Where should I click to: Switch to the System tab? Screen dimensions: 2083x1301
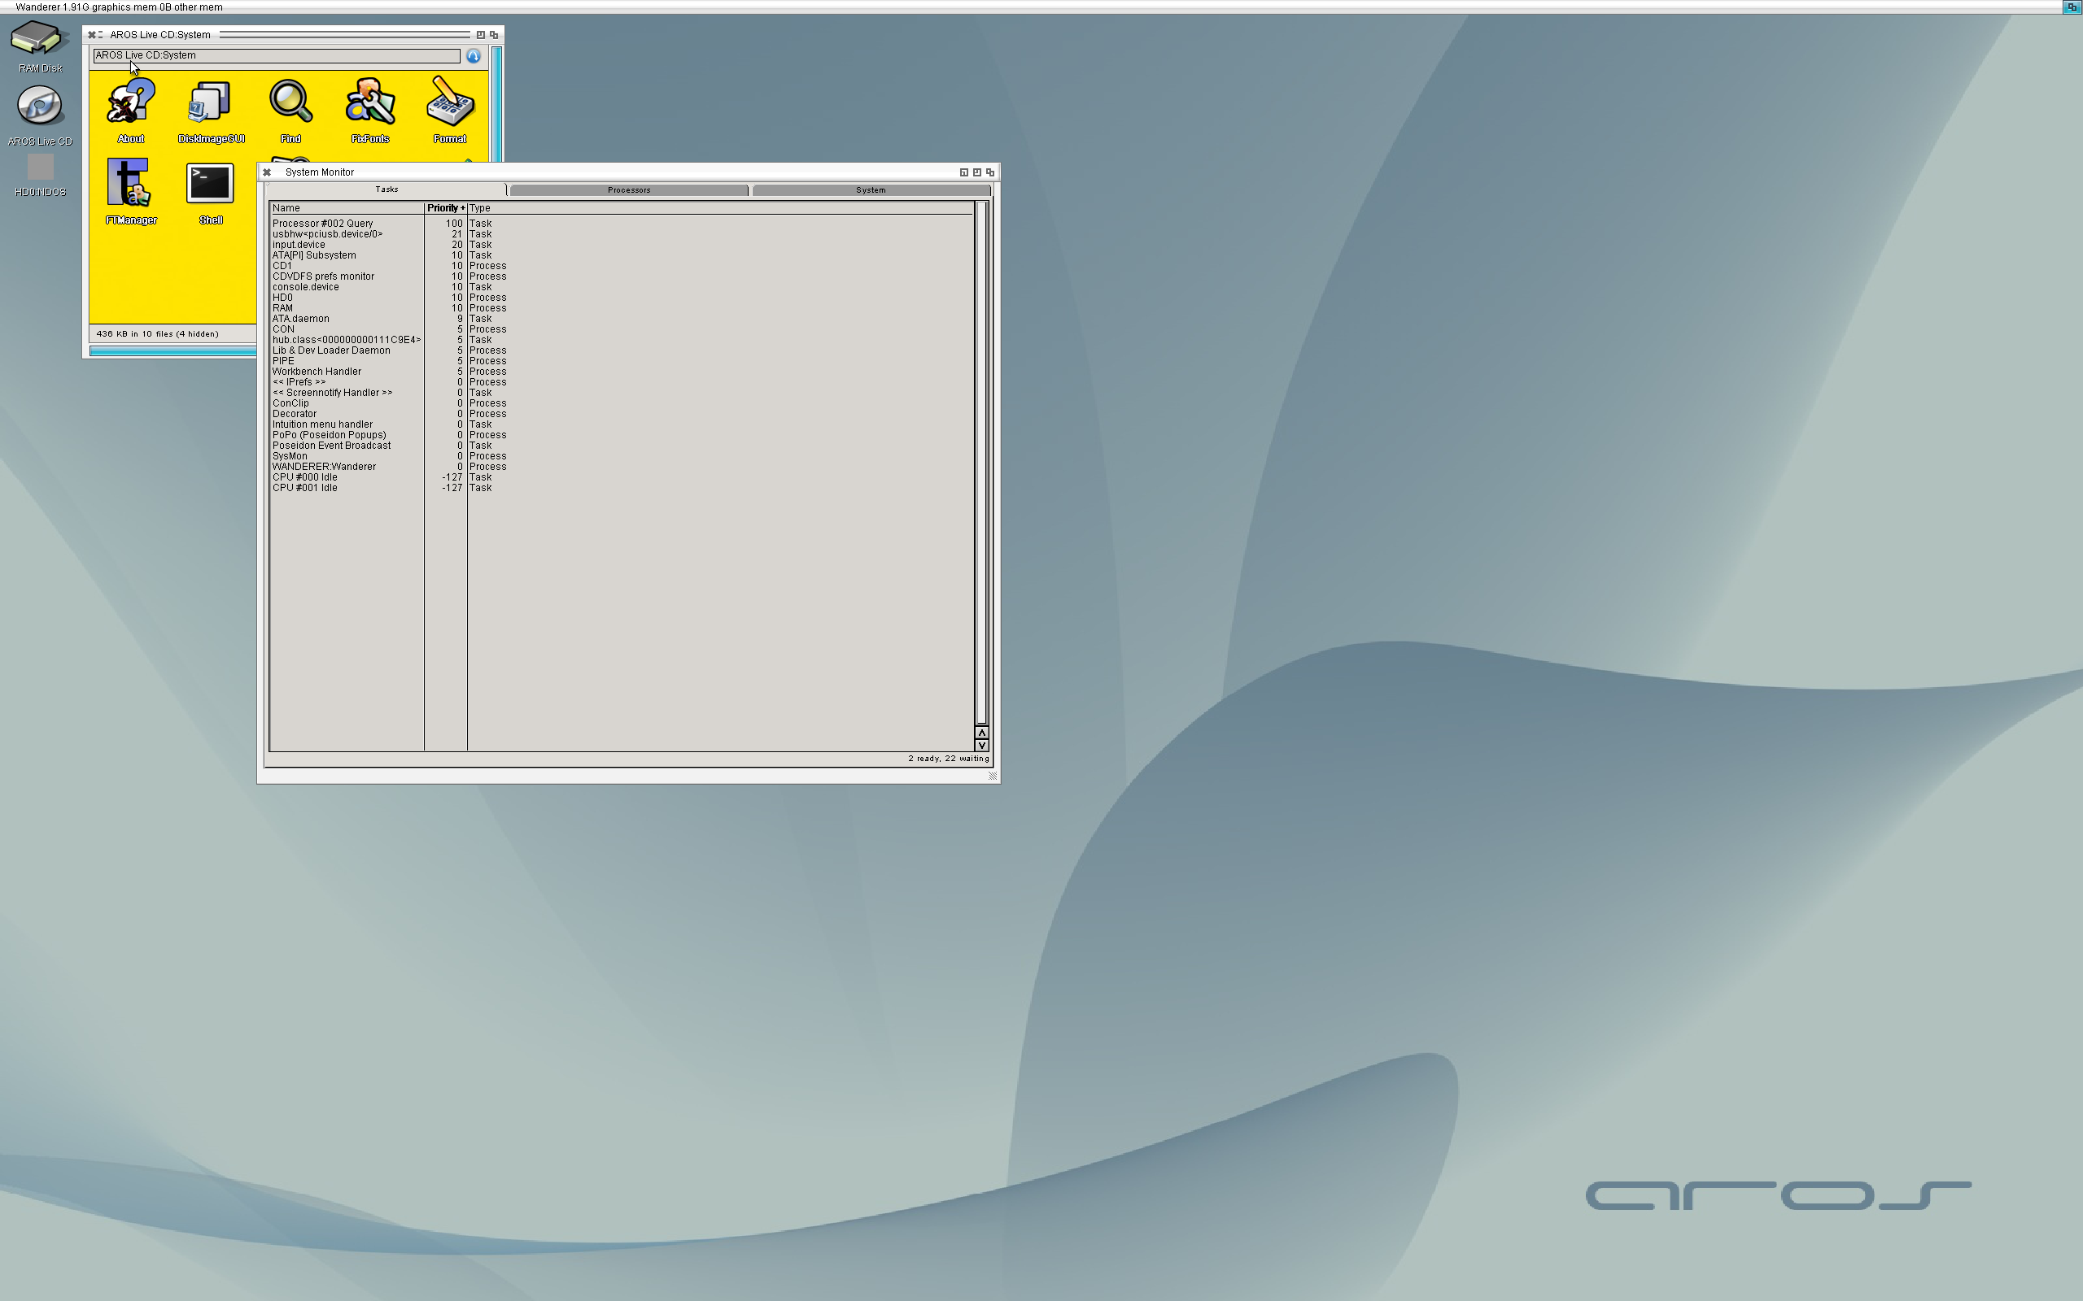click(x=871, y=190)
